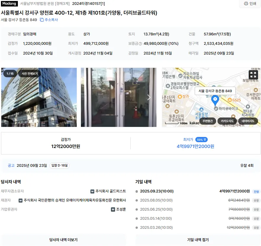Click case number 2024타경140157[1]
Screen dimensions: 261x246
(x=88, y=4)
